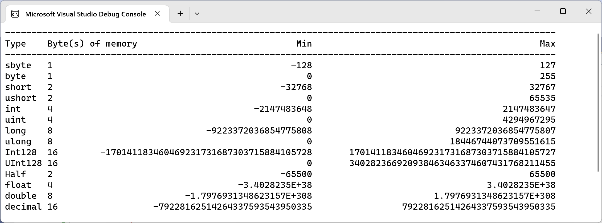Click the int max value 2147483647
This screenshot has height=223, width=602.
(529, 109)
